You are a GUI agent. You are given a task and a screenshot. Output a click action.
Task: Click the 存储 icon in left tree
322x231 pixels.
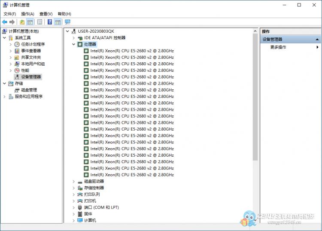click(11, 83)
